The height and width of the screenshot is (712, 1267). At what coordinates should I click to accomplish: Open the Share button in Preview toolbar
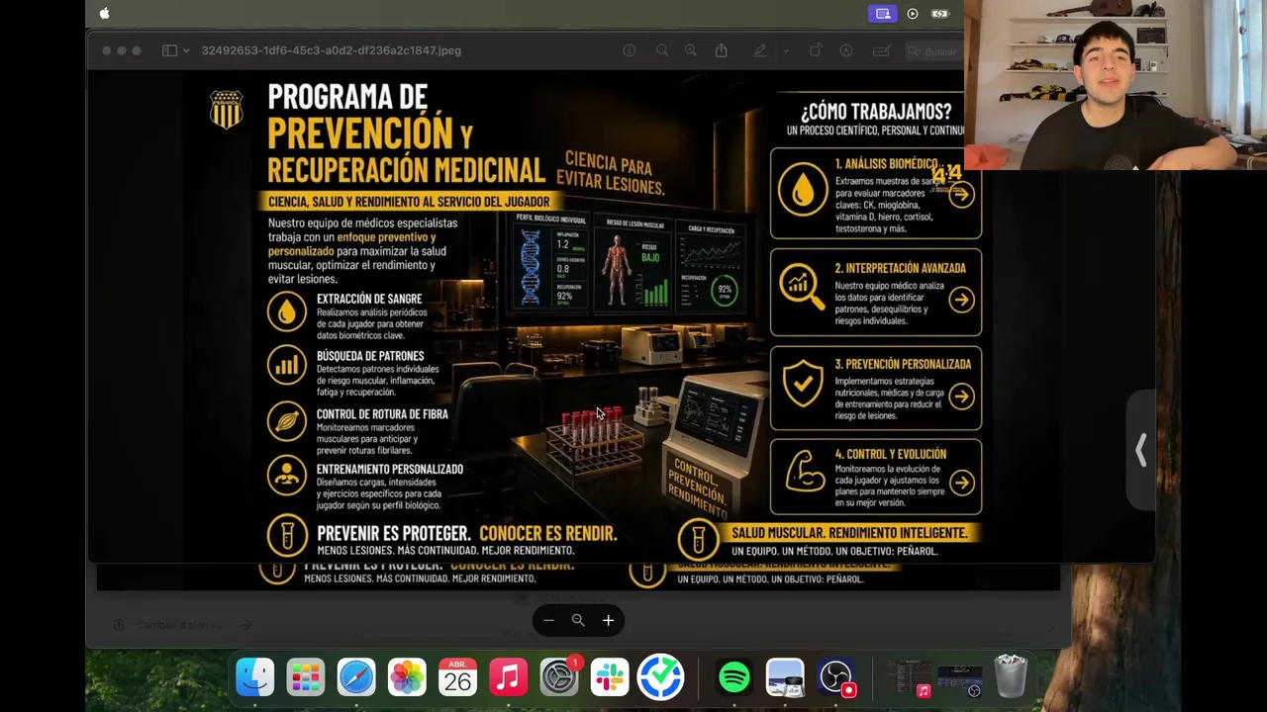pos(722,50)
